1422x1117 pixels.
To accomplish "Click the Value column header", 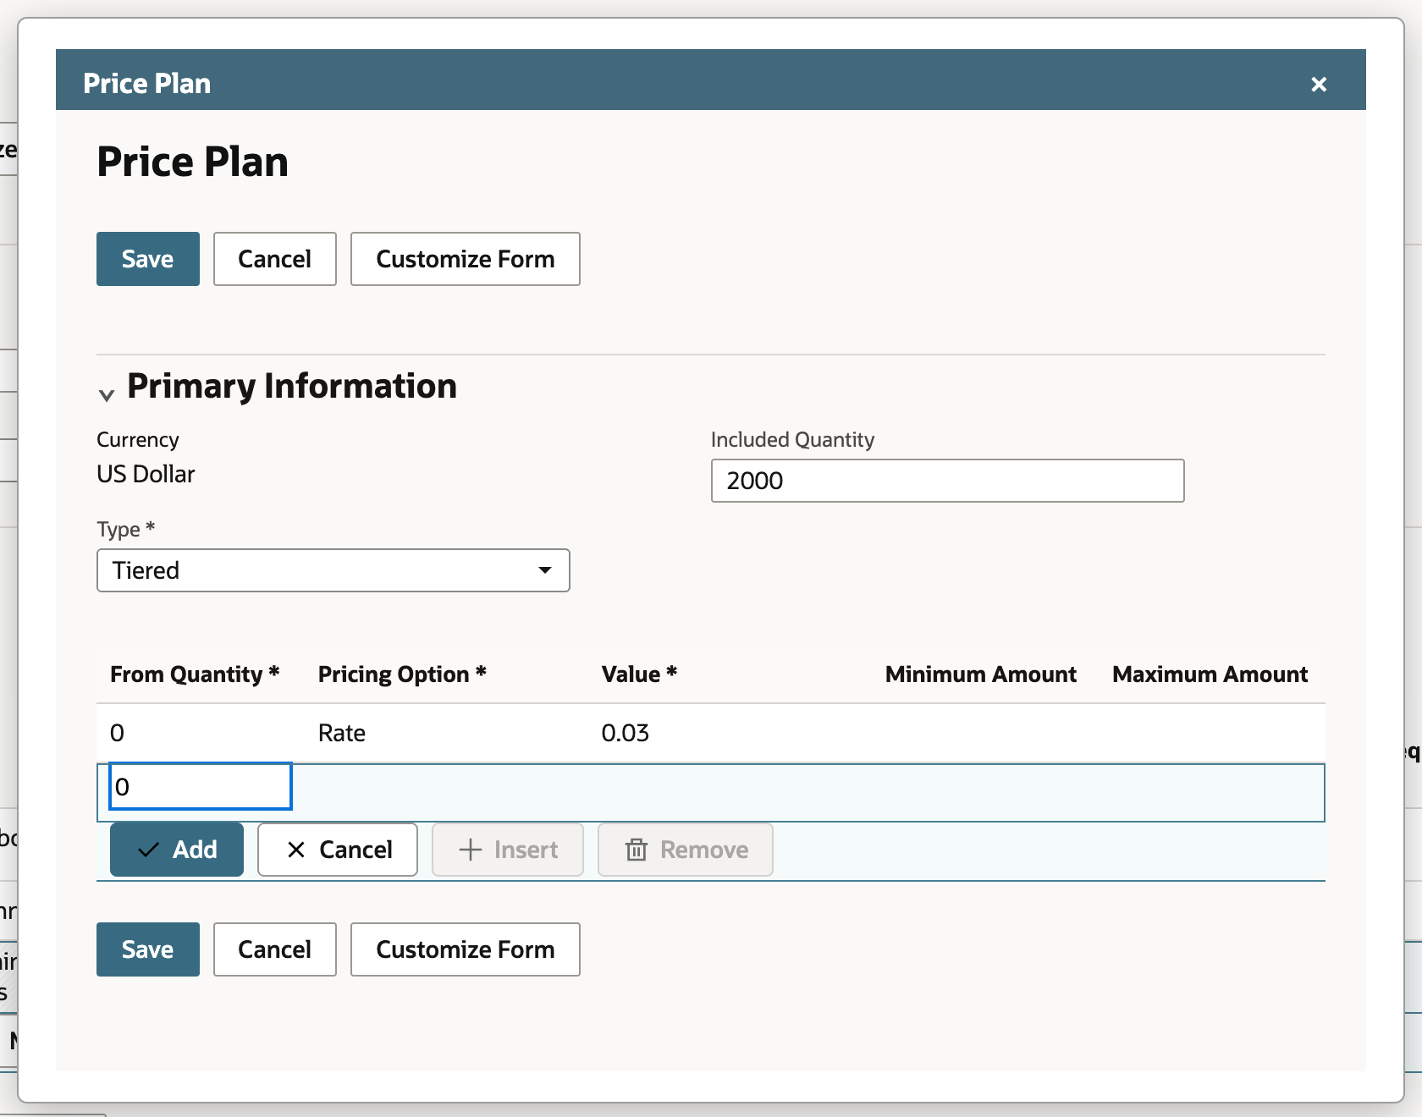I will [x=639, y=674].
